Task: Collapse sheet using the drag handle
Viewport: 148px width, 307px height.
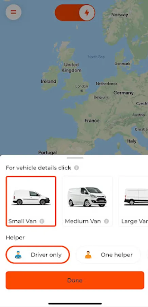Action: (x=75, y=158)
